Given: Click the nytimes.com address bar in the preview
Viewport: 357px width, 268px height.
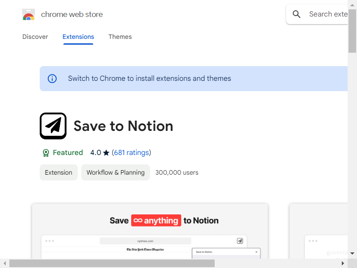Looking at the screenshot, I should [145, 241].
